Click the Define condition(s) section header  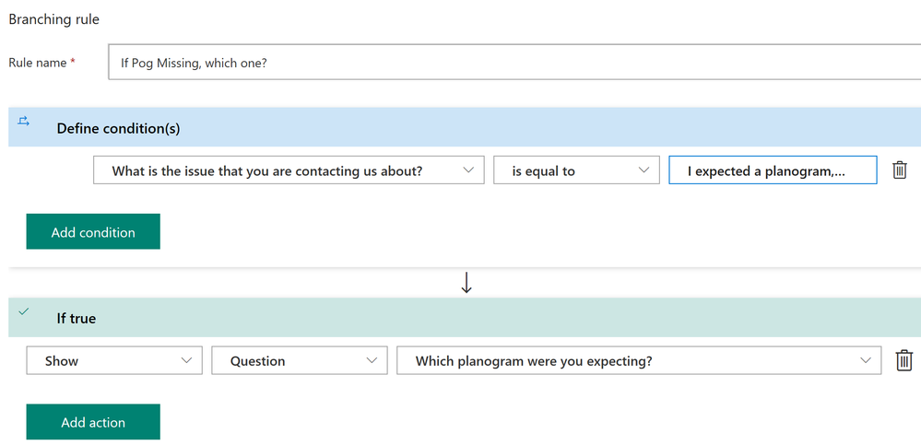coord(118,128)
